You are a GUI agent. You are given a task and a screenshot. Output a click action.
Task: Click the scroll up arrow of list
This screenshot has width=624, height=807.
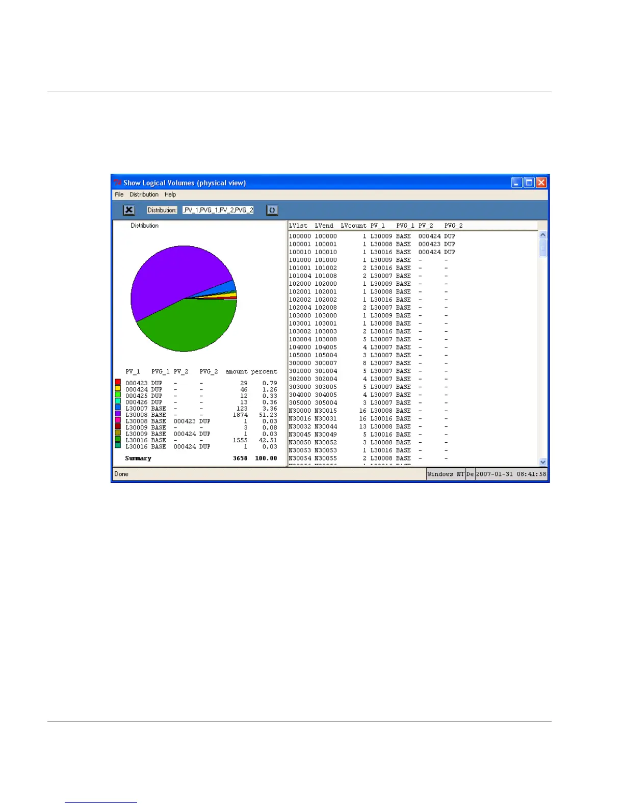543,235
